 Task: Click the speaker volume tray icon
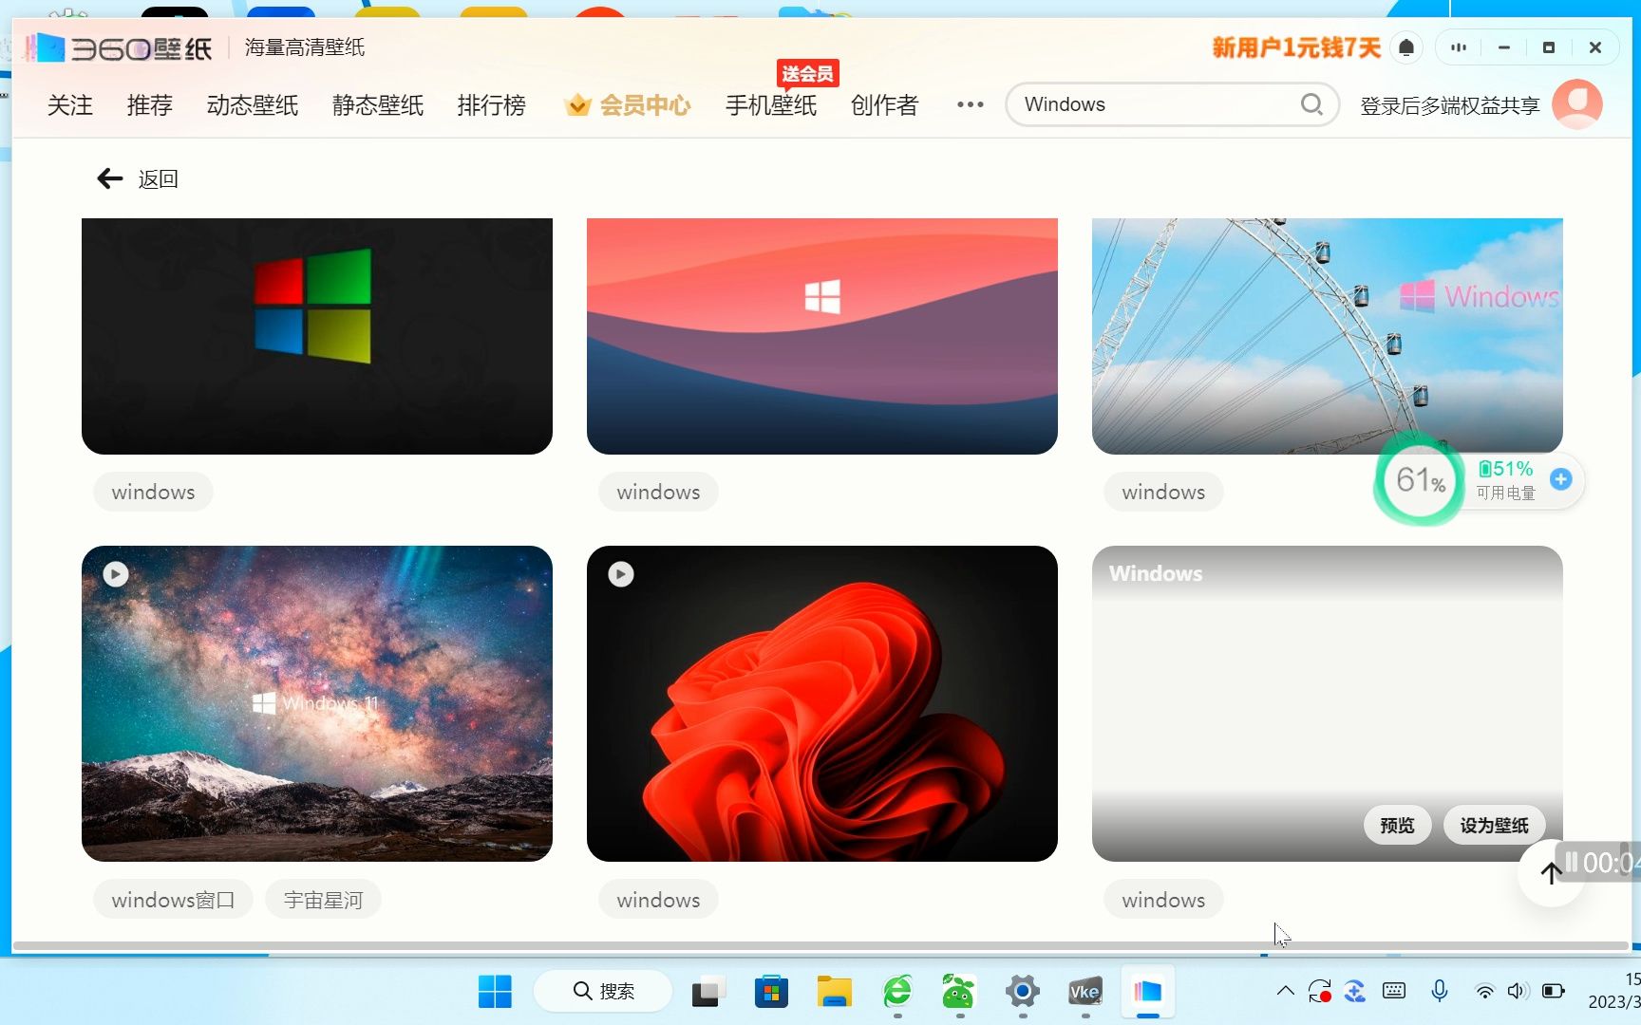tap(1518, 992)
